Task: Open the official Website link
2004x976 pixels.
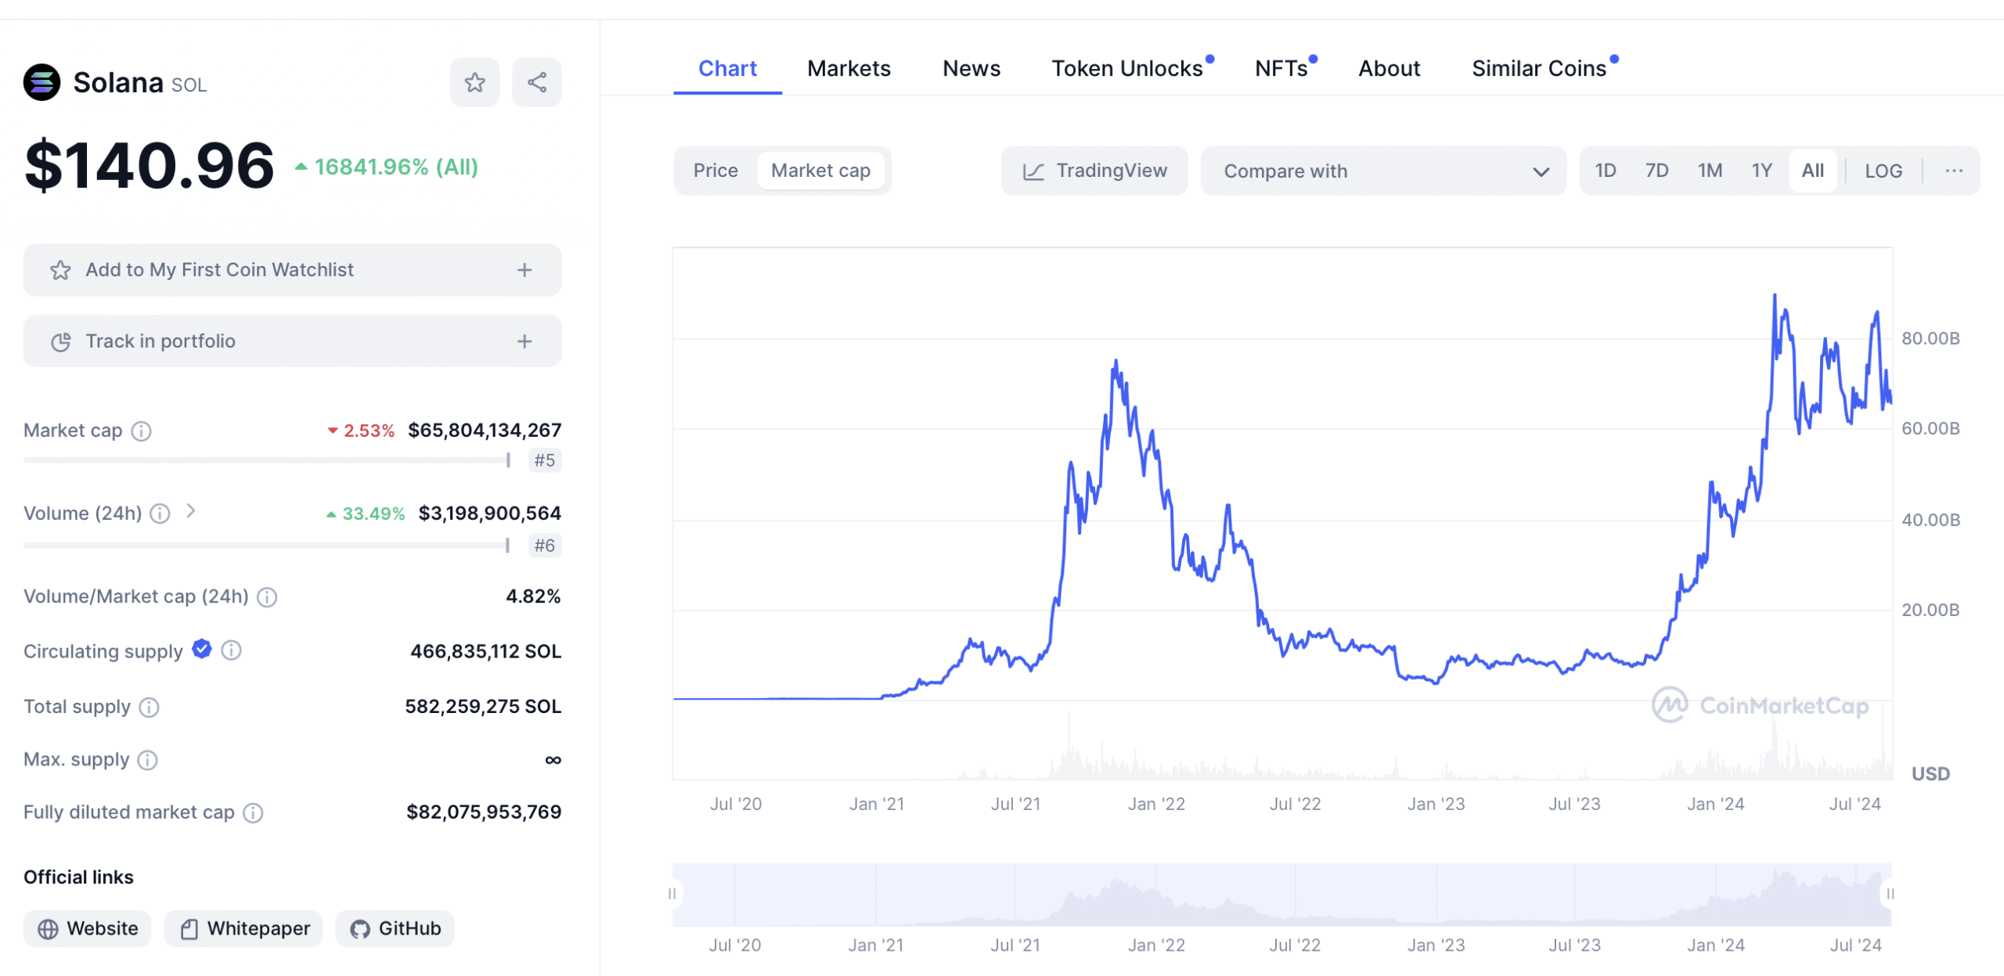Action: [x=88, y=929]
